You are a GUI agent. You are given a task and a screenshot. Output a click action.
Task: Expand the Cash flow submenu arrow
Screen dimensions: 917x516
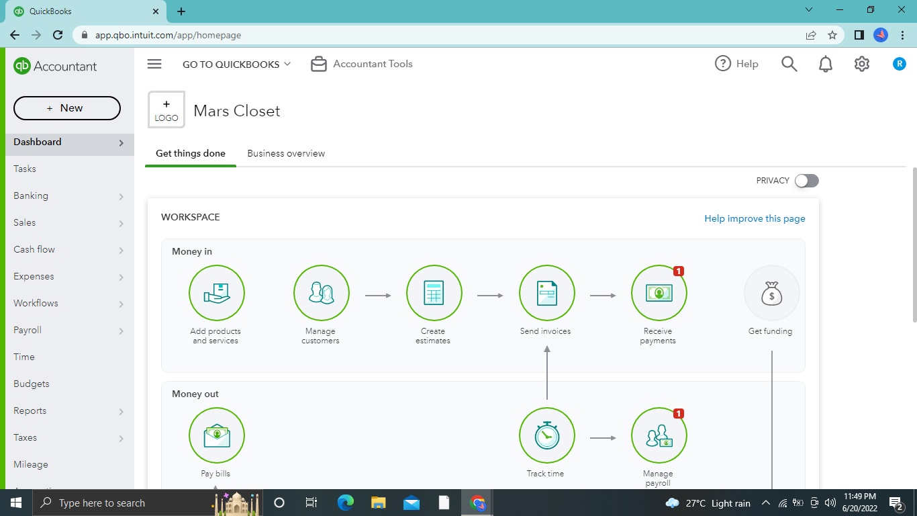point(122,251)
